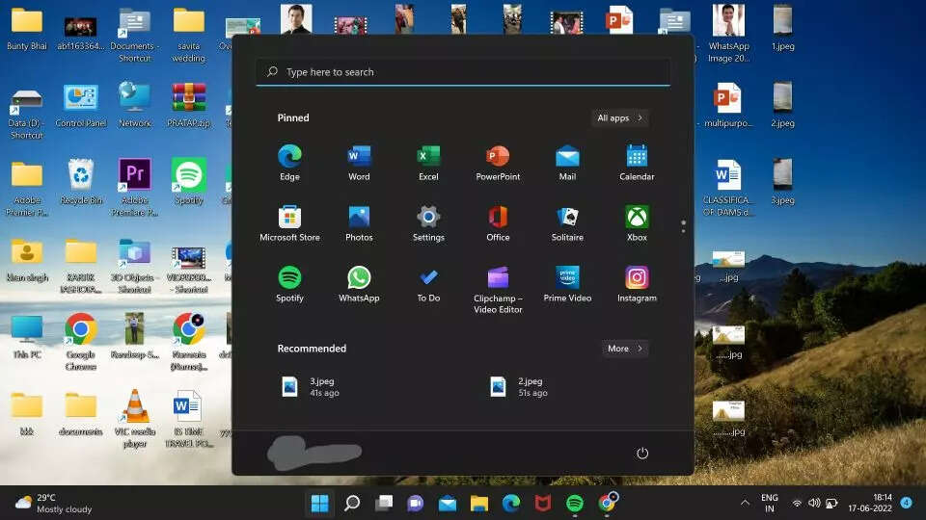Open the pinned WhatsApp app
The height and width of the screenshot is (520, 926).
359,284
